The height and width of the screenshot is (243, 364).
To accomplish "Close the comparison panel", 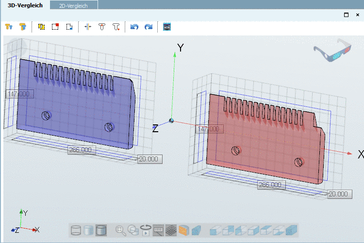I will 358,15.
